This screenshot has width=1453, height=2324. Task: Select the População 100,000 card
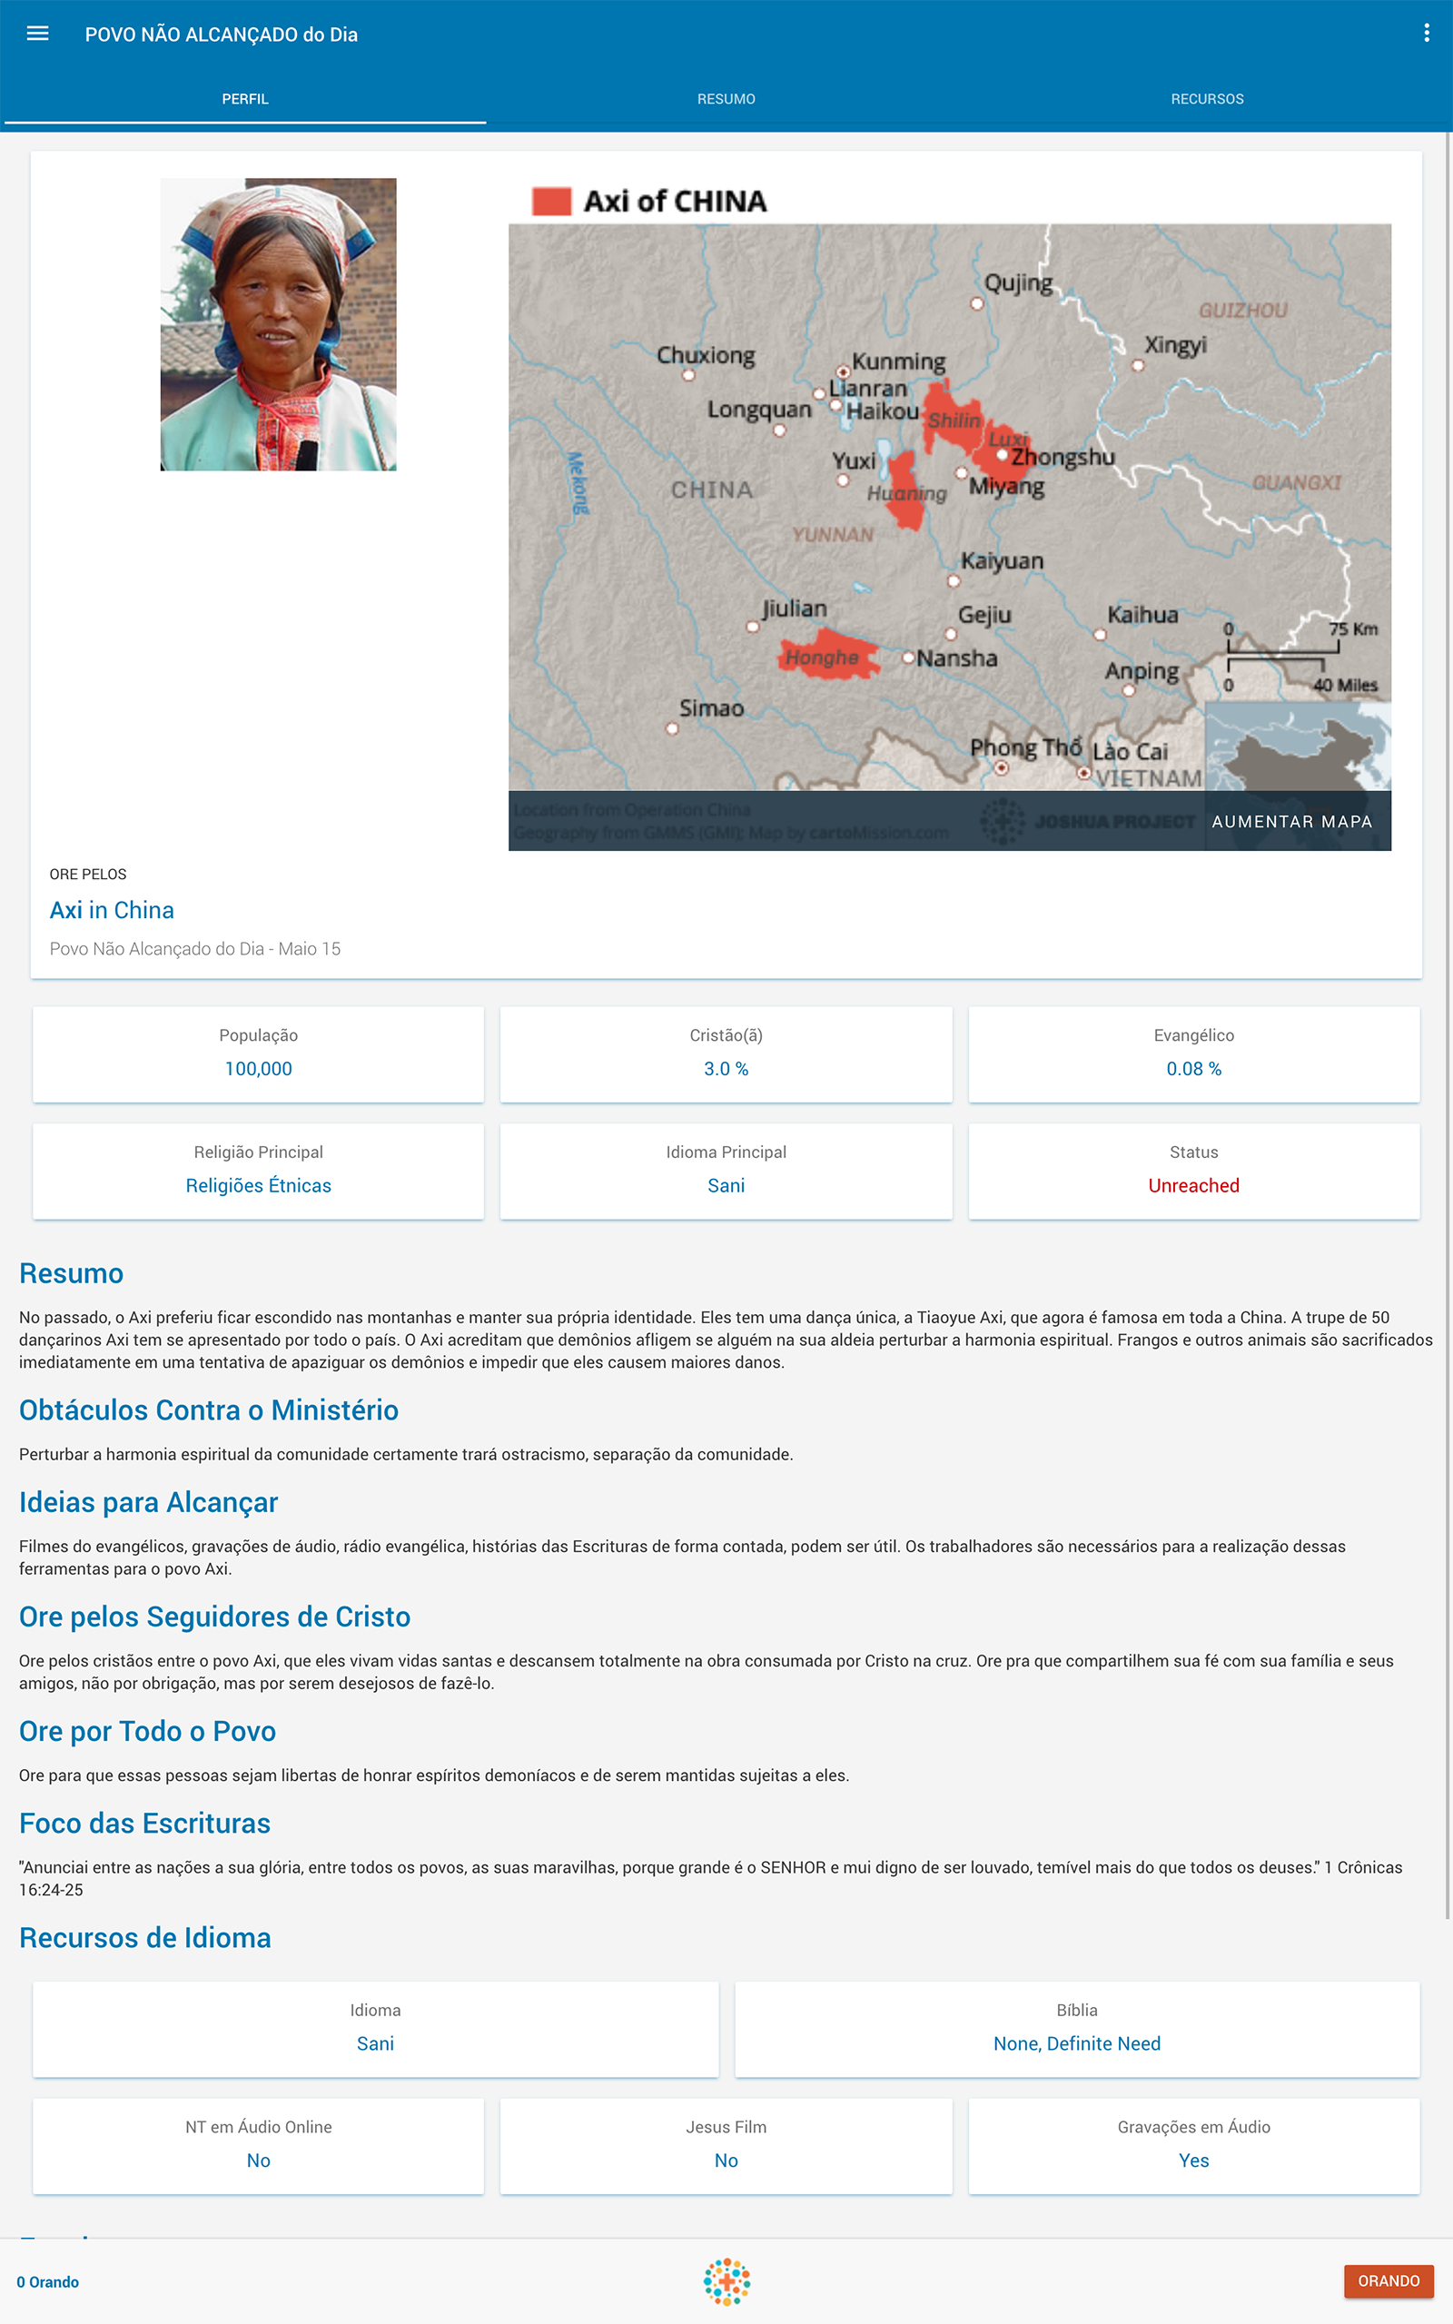tap(259, 1053)
